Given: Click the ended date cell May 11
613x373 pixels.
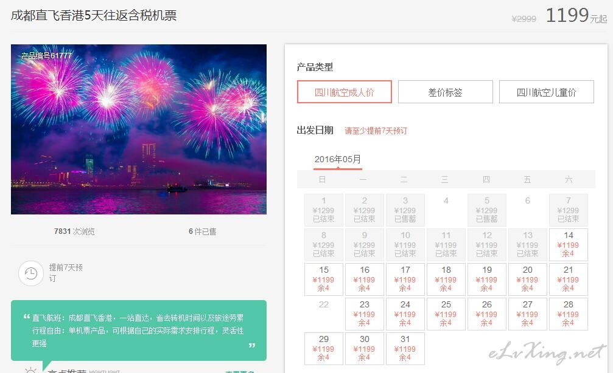Looking at the screenshot, I should pos(446,245).
